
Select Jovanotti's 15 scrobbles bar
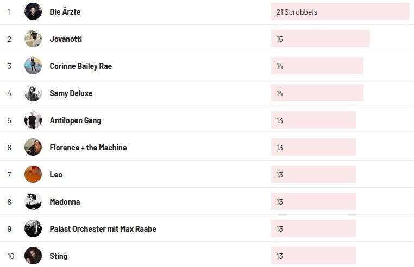click(320, 39)
